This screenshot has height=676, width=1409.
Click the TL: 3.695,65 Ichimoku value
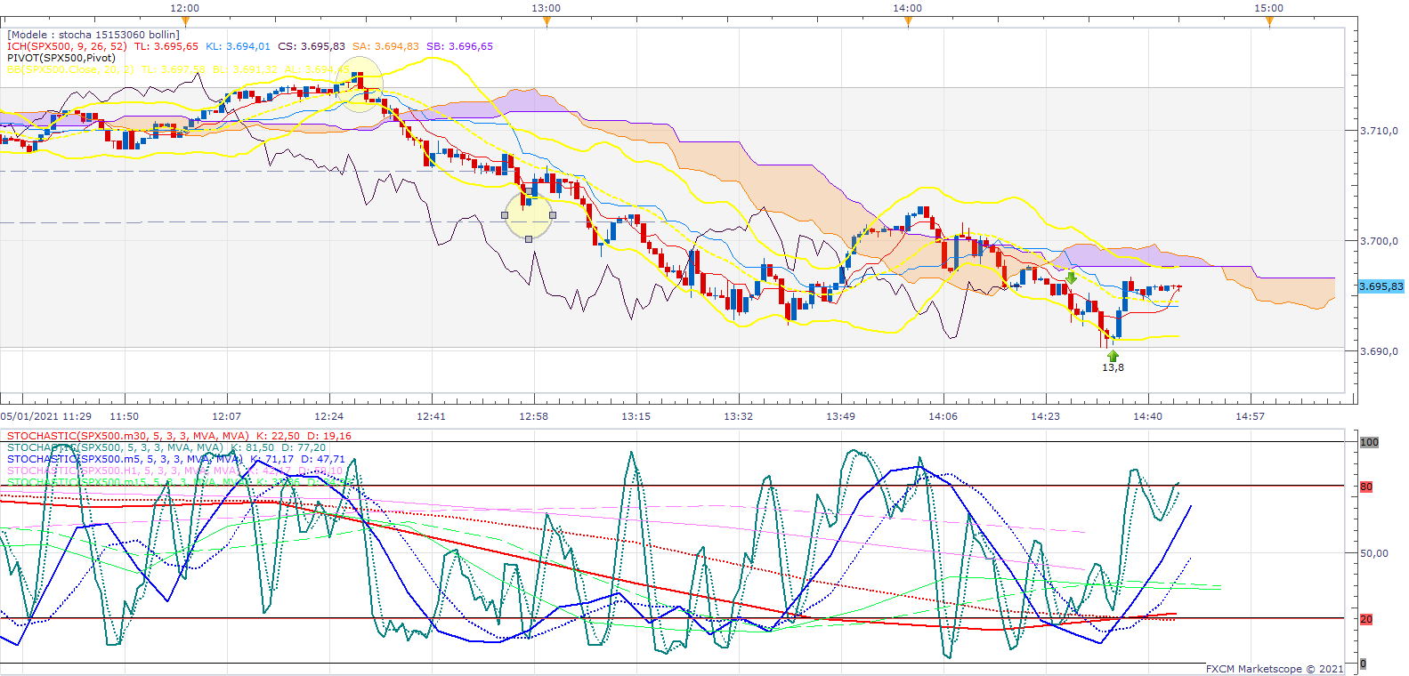pyautogui.click(x=166, y=46)
